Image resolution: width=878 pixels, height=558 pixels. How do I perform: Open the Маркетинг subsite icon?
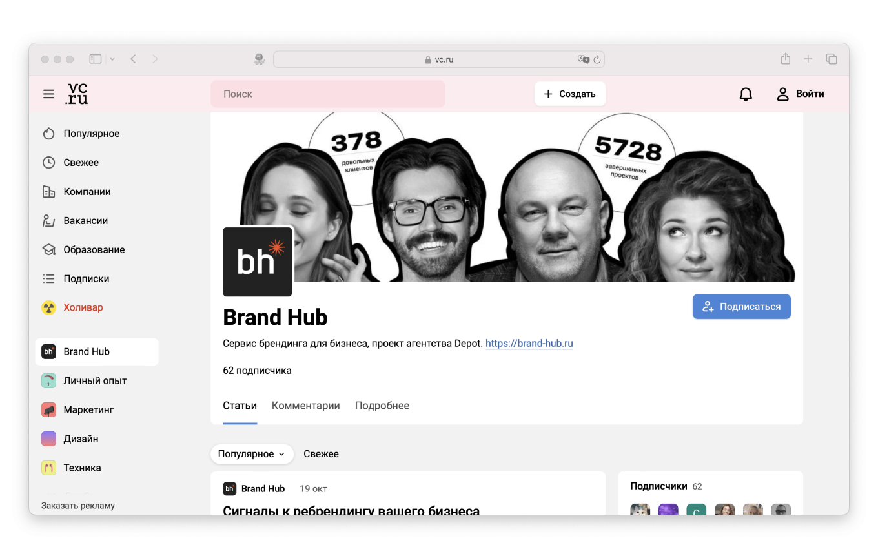click(48, 409)
